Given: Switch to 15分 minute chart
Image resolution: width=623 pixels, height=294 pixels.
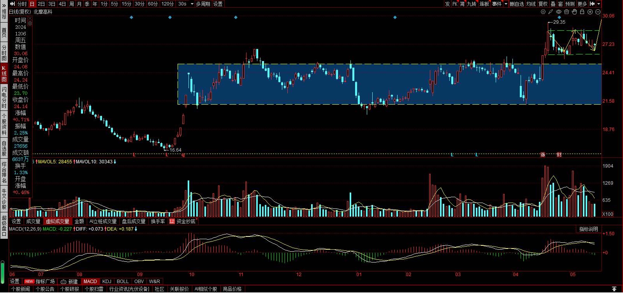Looking at the screenshot, I should (x=127, y=3).
